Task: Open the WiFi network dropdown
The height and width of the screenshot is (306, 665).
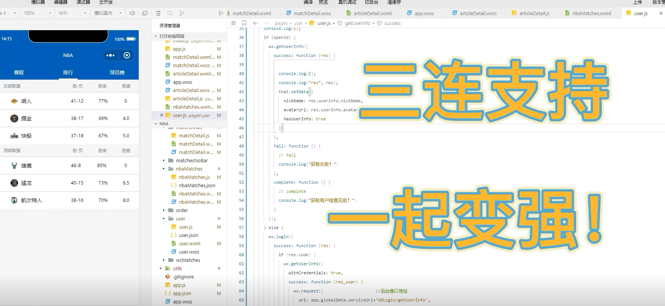Action: point(72,13)
